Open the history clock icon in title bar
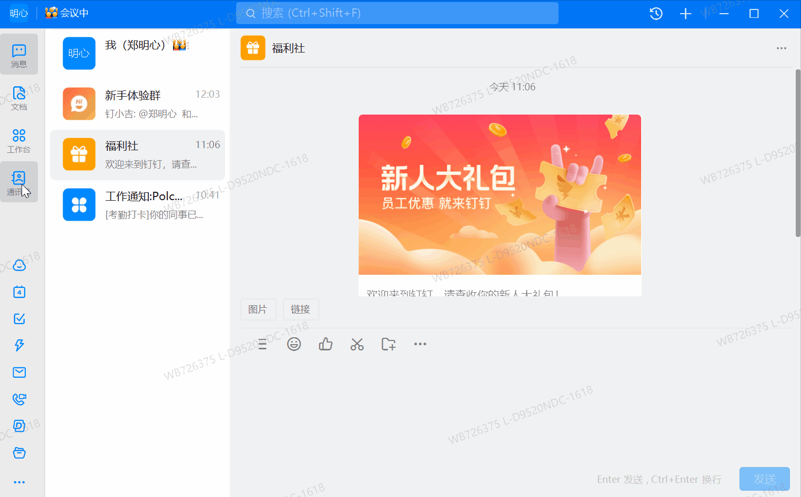 click(x=656, y=14)
